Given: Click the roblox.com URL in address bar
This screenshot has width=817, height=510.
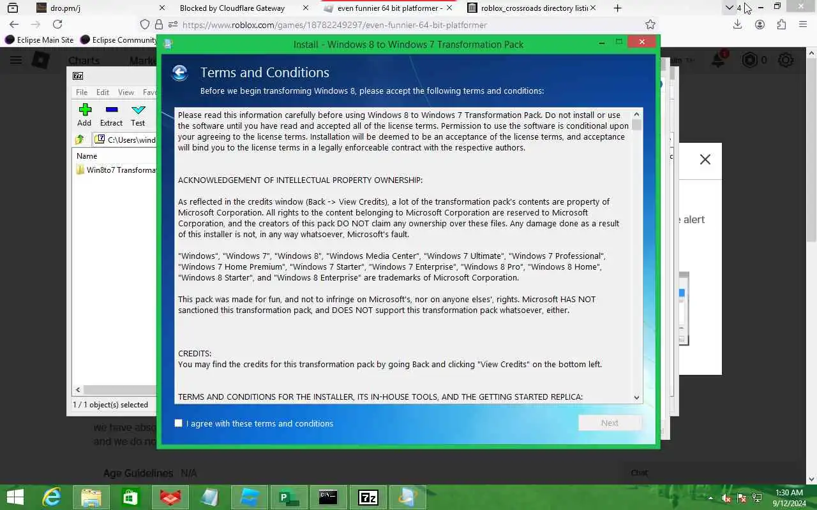Looking at the screenshot, I should (x=334, y=25).
